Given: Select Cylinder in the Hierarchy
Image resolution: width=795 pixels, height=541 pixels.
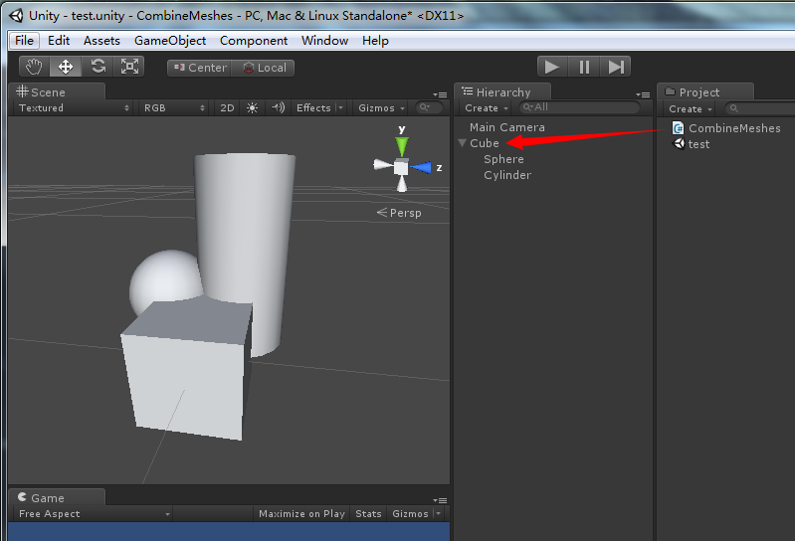Looking at the screenshot, I should pos(507,175).
